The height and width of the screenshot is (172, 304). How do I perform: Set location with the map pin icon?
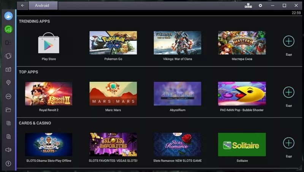(x=8, y=83)
